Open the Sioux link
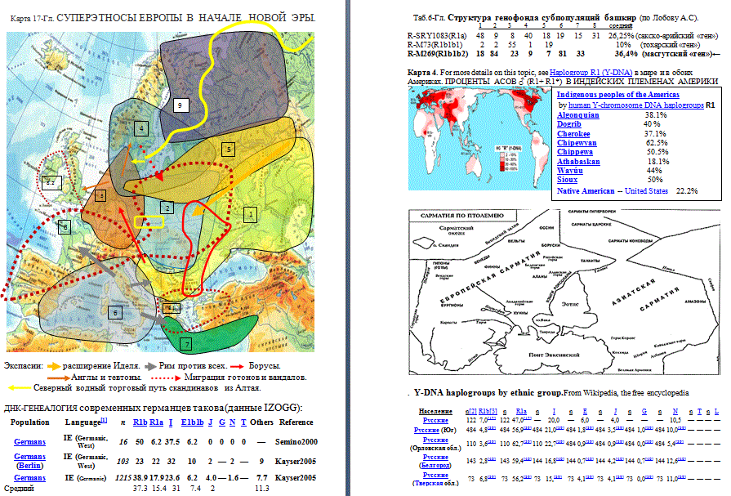Viewport: 731px width, 496px height. coord(568,180)
